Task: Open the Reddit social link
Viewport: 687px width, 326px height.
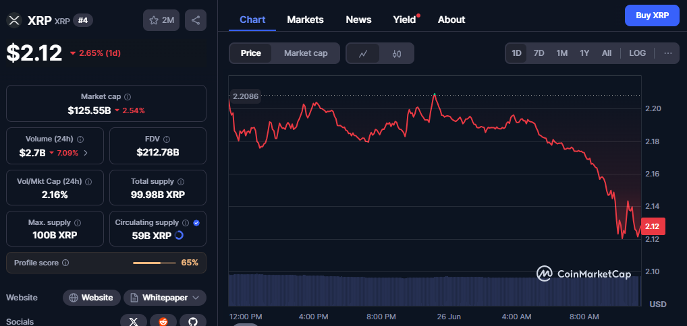Action: 163,322
